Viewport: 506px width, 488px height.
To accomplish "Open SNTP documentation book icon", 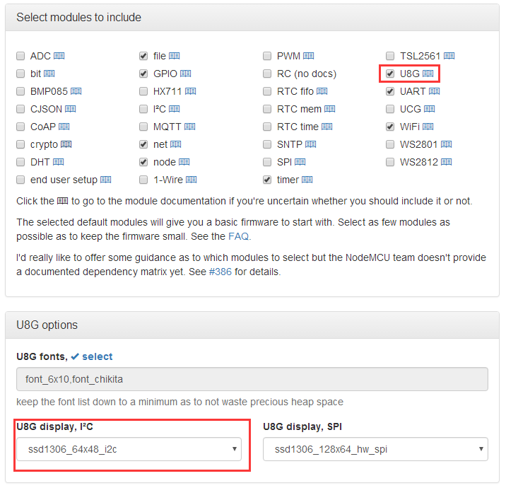I will tap(311, 144).
